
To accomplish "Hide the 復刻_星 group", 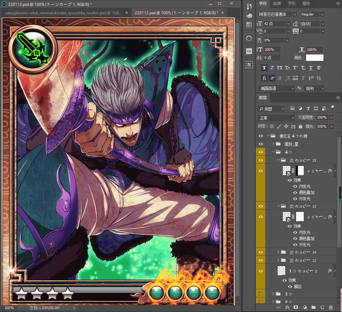I will (261, 144).
